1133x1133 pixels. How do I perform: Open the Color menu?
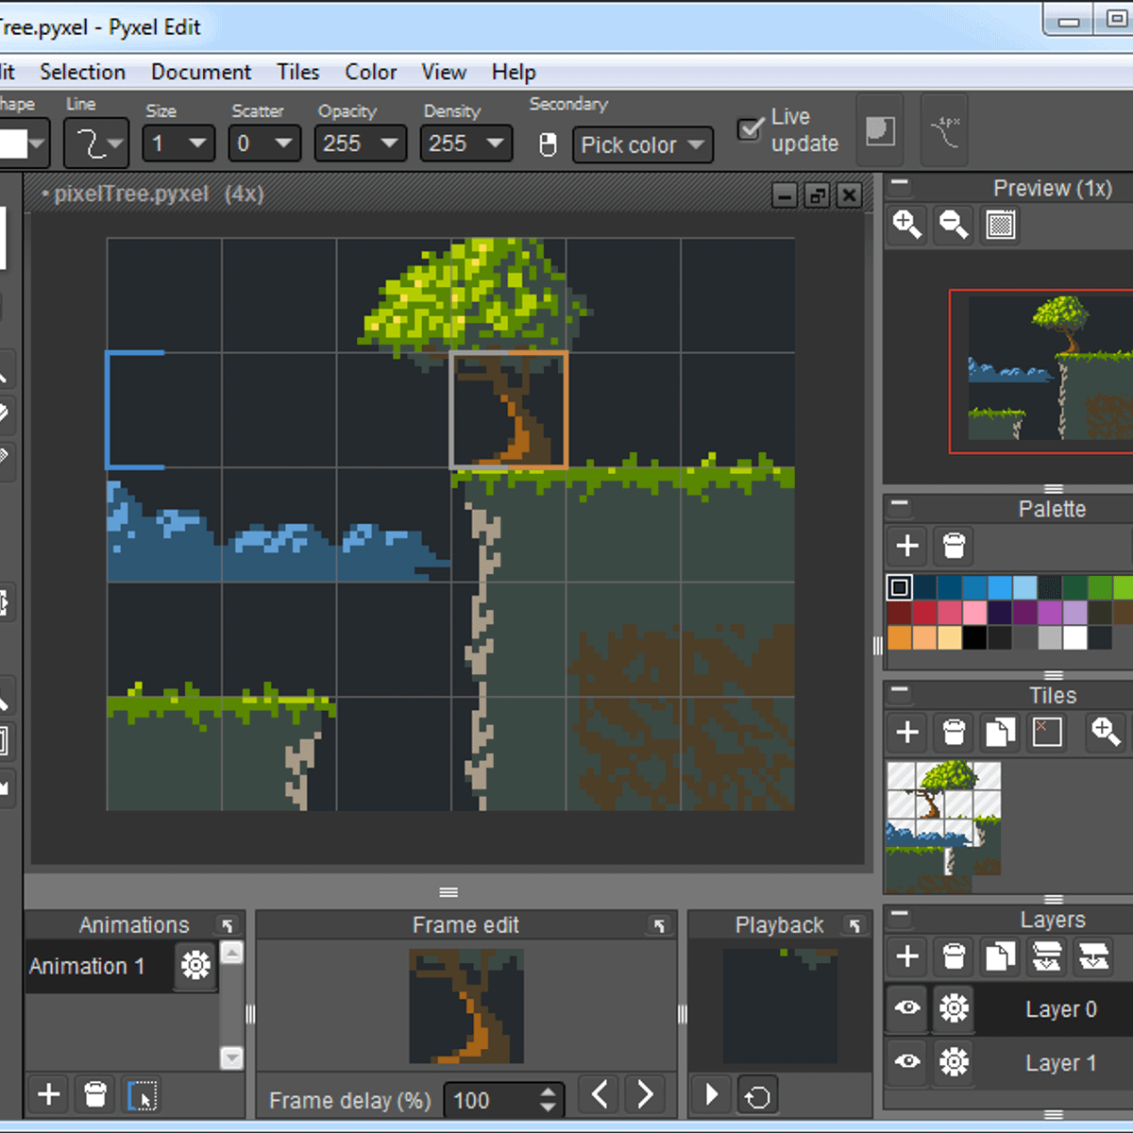click(370, 72)
